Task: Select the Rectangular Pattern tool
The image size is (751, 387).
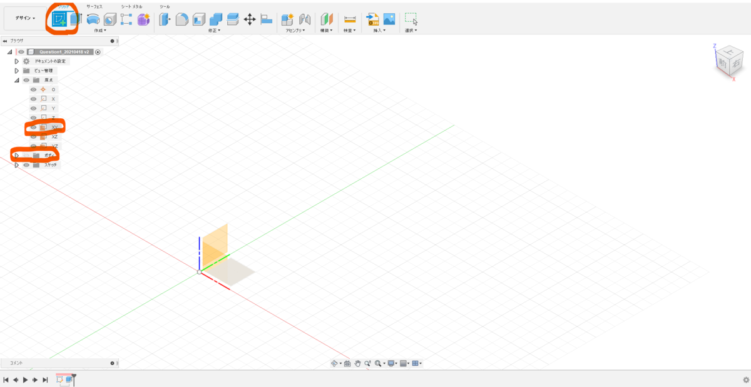Action: 126,19
